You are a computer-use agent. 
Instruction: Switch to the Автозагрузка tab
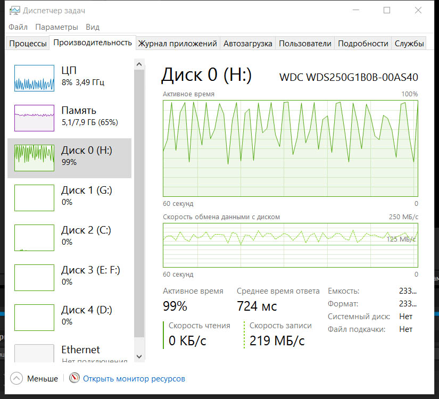coord(247,44)
